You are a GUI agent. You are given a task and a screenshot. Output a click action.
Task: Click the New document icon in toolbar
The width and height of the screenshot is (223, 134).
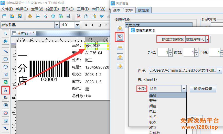[x=4, y=16]
